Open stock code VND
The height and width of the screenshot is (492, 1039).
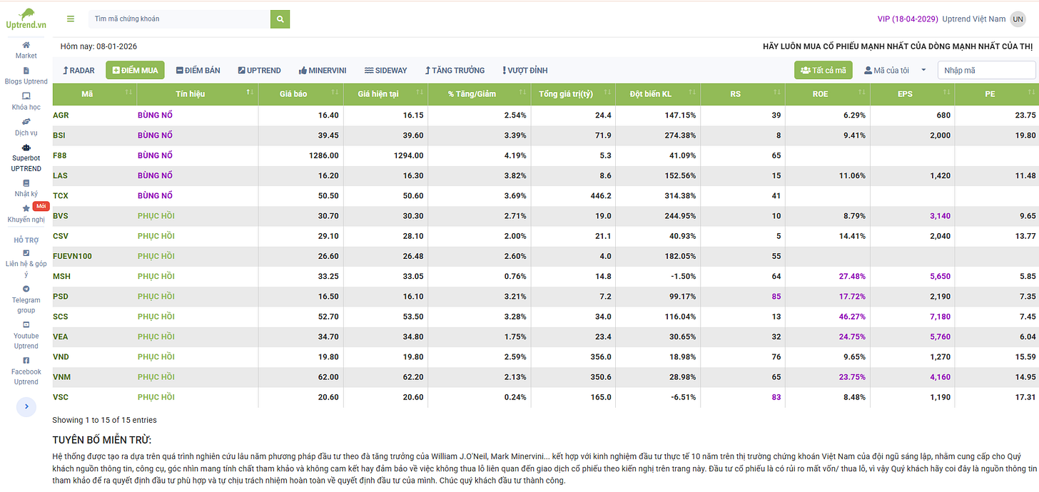pos(61,357)
